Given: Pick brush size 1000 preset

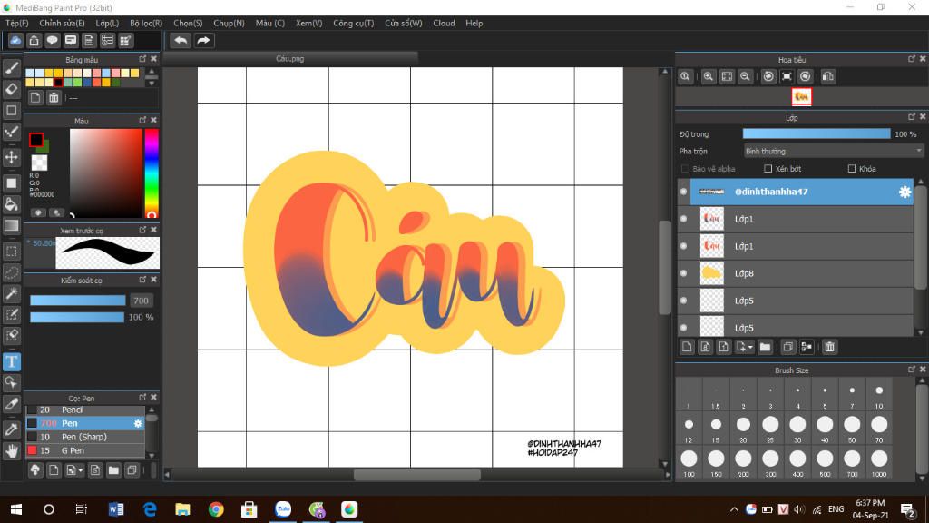Looking at the screenshot, I should coord(879,461).
